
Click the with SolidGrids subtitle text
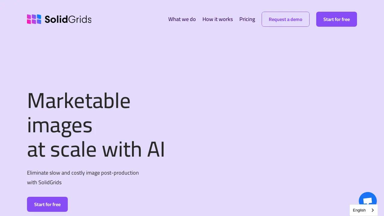(x=44, y=182)
